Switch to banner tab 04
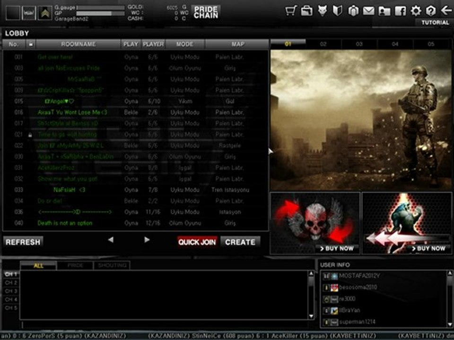This screenshot has width=454, height=340. pos(395,44)
